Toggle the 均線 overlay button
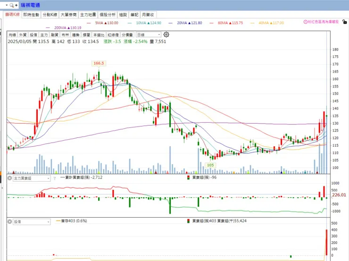This screenshot has height=261, width=349. (12, 35)
